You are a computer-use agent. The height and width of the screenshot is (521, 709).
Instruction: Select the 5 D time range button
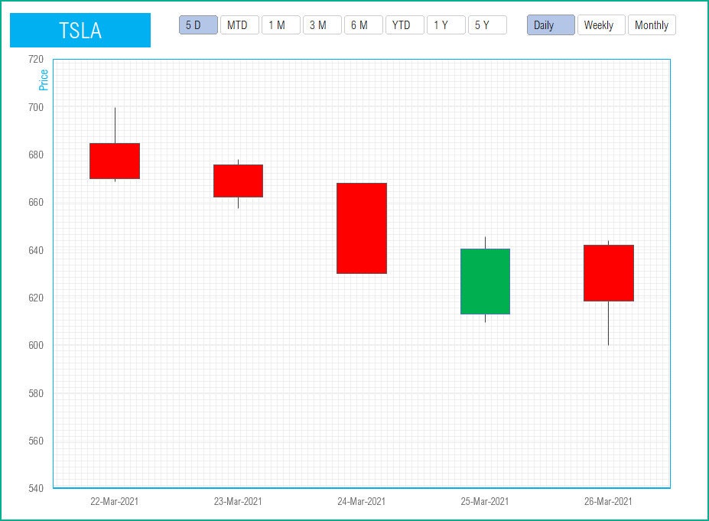[196, 24]
